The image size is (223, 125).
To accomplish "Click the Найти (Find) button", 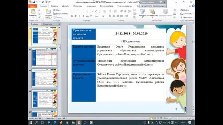I will (184, 10).
